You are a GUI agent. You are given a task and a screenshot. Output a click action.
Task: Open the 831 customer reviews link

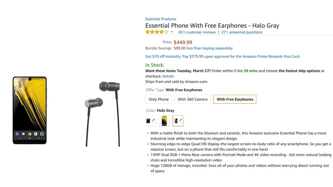coord(197,32)
